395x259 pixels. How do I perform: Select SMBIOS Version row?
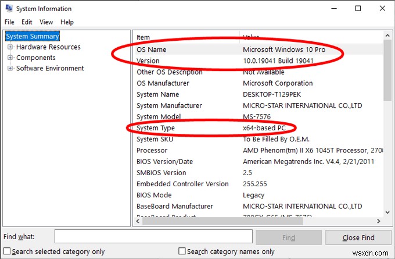pos(259,173)
